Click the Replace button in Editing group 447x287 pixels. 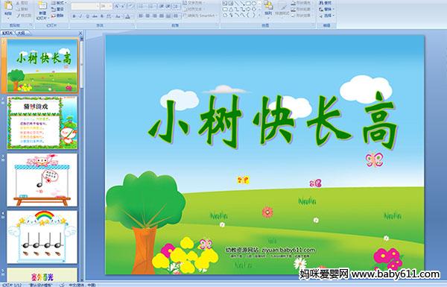coord(326,9)
